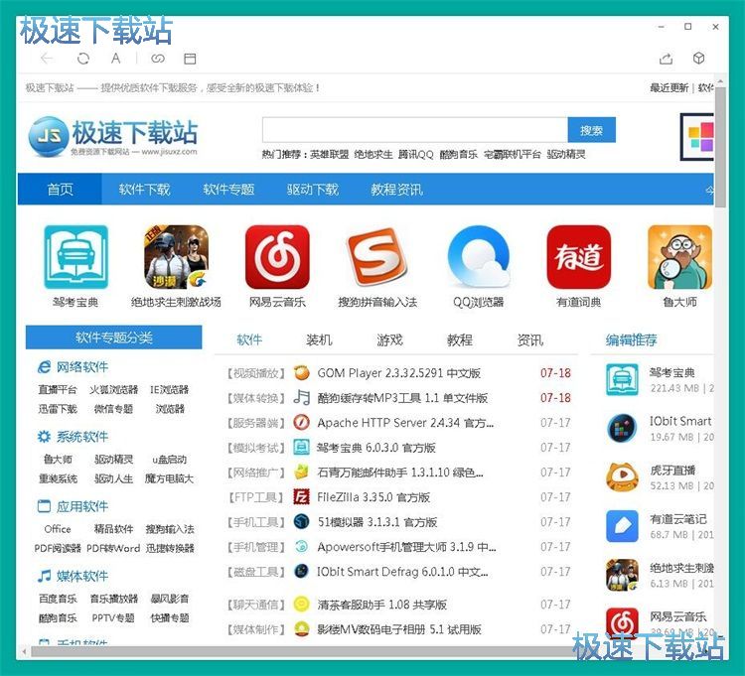This screenshot has height=676, width=745.
Task: Click the FileZilla Fz icon
Action: point(301,497)
